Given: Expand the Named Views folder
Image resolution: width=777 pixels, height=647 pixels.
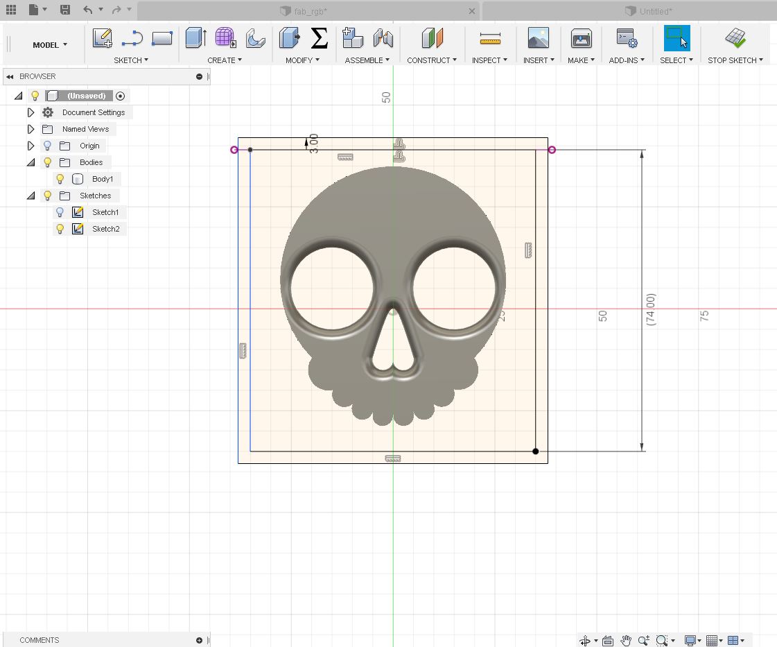Looking at the screenshot, I should (30, 129).
